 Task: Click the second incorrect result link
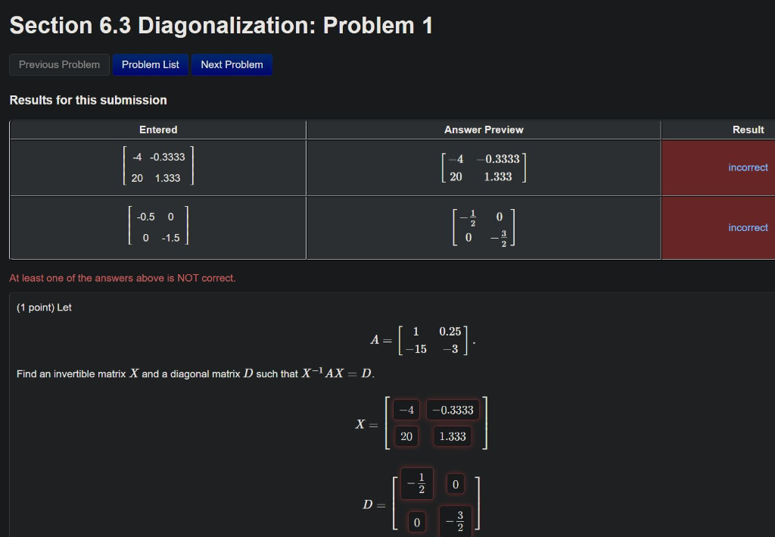[x=748, y=227]
